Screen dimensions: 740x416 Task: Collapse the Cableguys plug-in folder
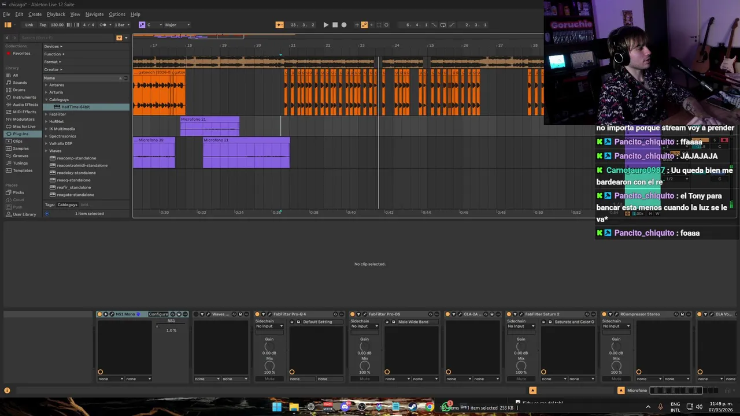pyautogui.click(x=46, y=99)
